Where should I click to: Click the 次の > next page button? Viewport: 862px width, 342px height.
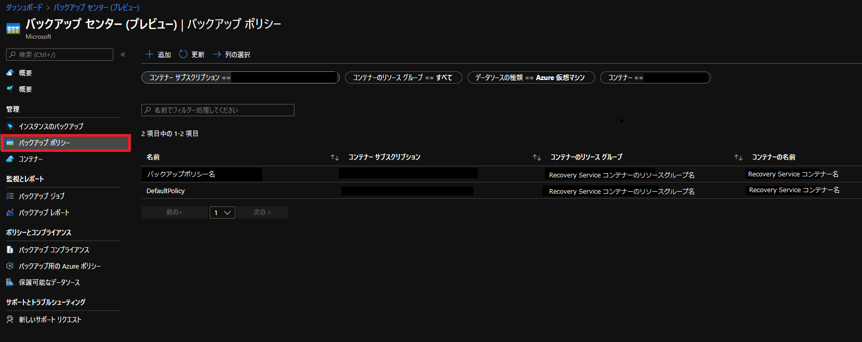pos(262,213)
